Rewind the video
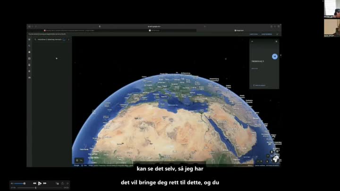The image size is (340, 191). [34, 183]
